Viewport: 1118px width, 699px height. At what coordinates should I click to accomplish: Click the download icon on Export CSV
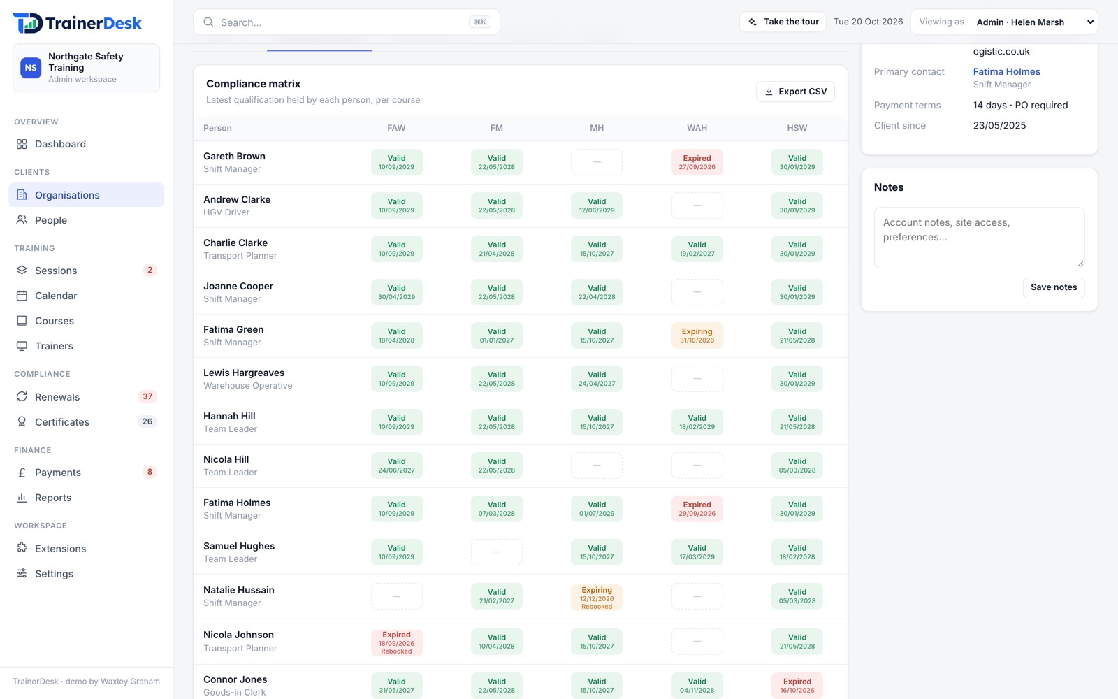pos(769,92)
